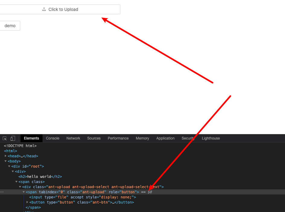This screenshot has width=285, height=212.
Task: Select the <!DOCTYPE html> line
Action: point(20,146)
